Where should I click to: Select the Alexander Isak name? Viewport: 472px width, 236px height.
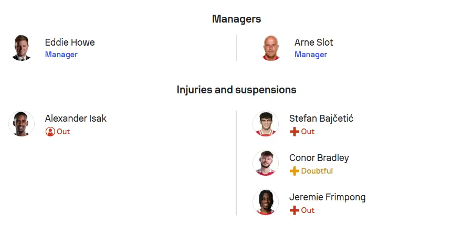pos(76,119)
